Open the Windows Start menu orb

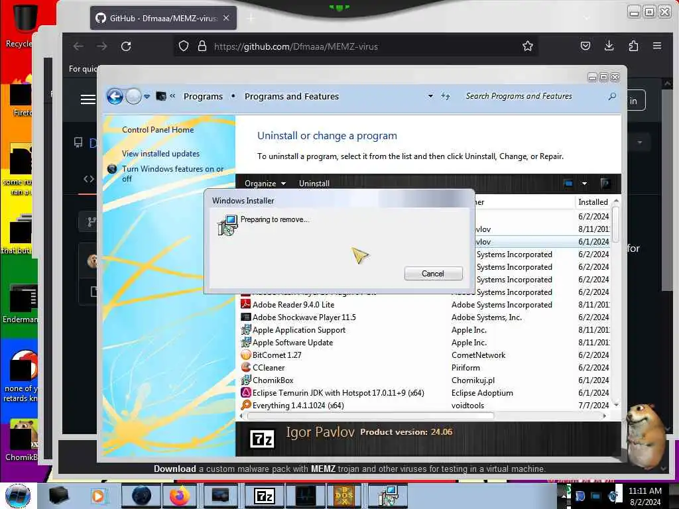18,496
